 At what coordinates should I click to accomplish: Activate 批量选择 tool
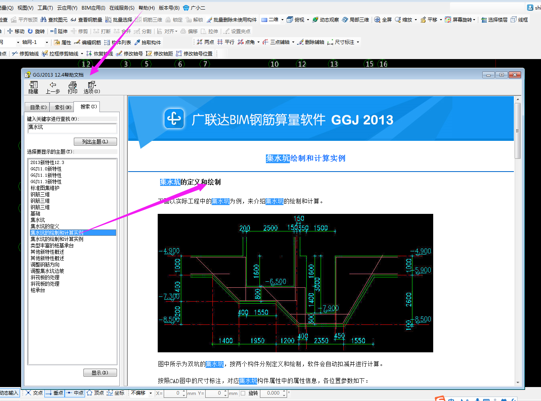[x=119, y=20]
